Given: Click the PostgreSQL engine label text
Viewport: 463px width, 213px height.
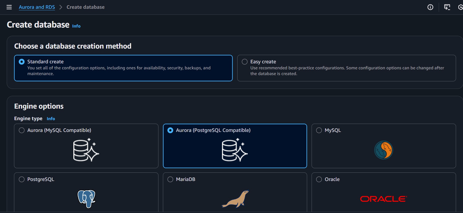Looking at the screenshot, I should tap(41, 179).
